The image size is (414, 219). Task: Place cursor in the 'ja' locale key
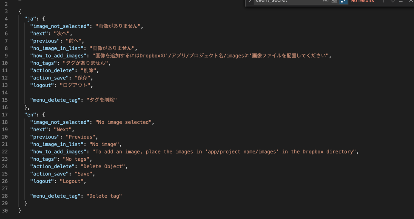point(30,18)
